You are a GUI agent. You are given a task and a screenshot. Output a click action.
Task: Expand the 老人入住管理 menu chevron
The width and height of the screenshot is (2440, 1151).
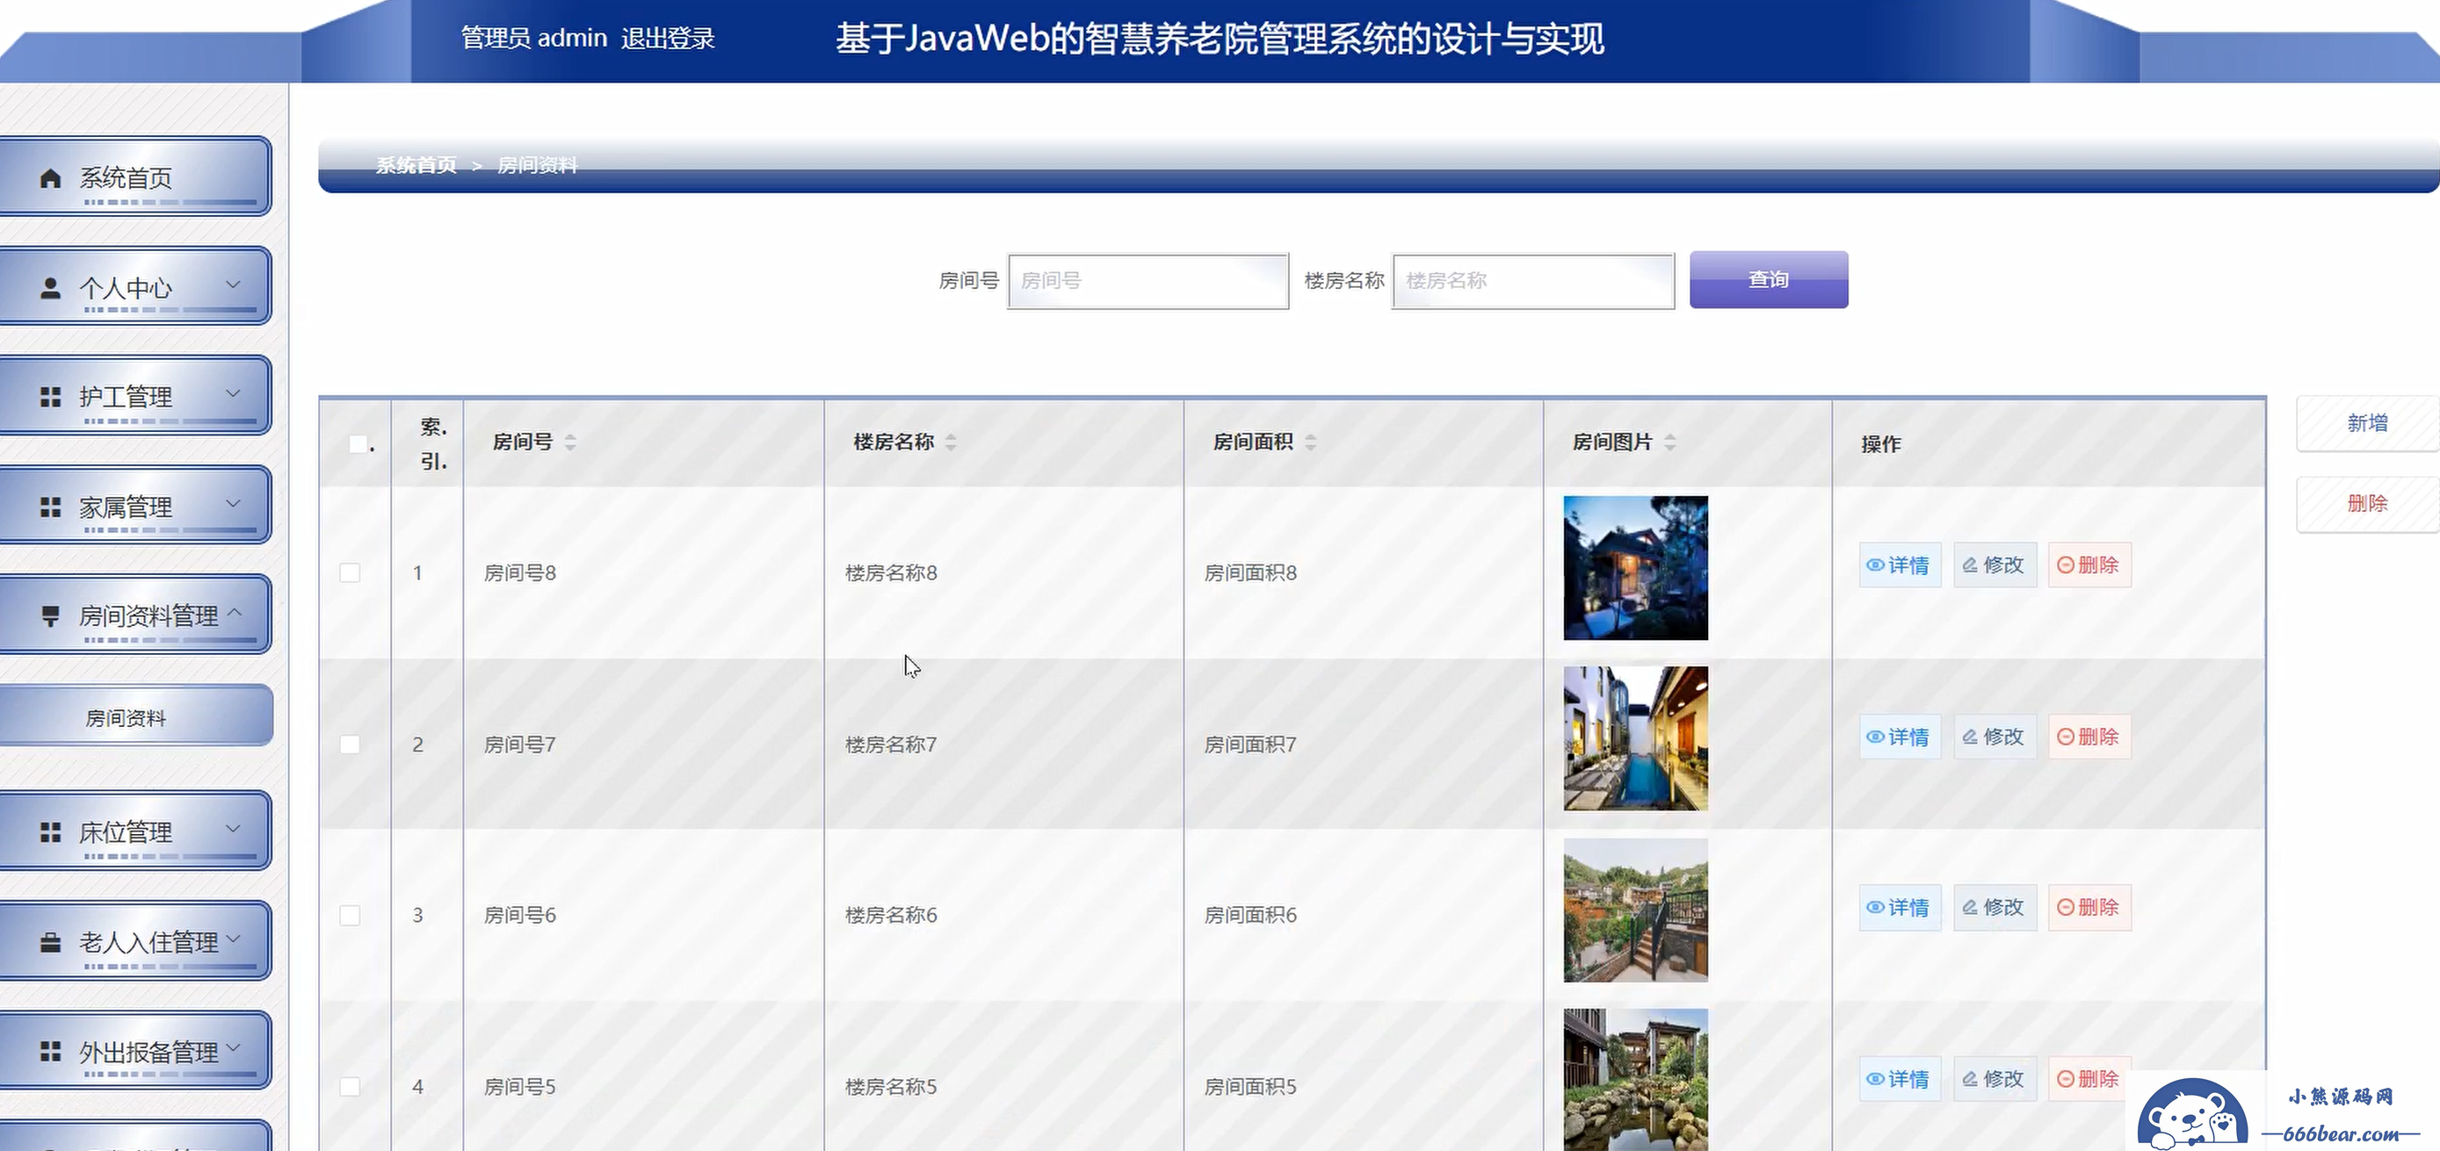pos(233,938)
